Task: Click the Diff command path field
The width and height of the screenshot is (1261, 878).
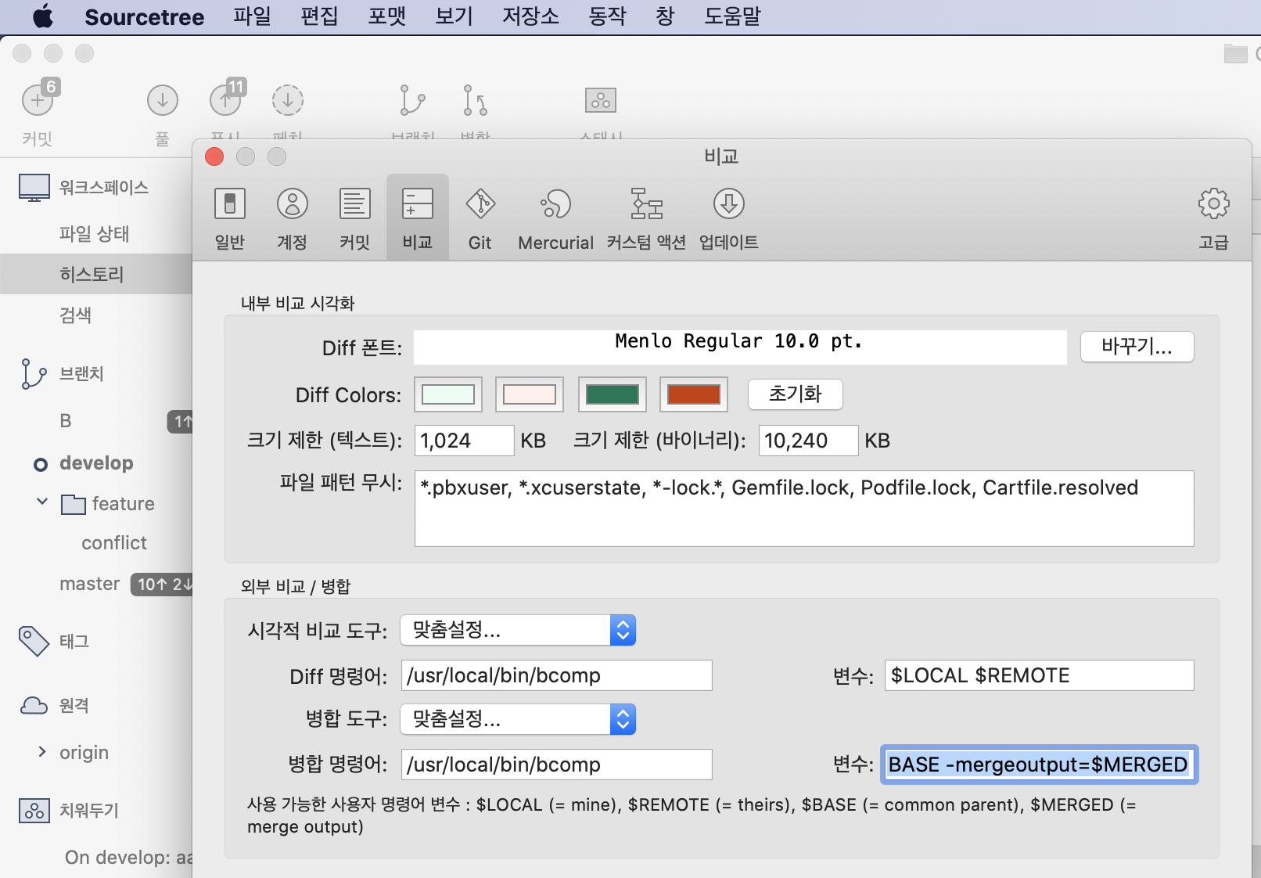Action: [557, 675]
